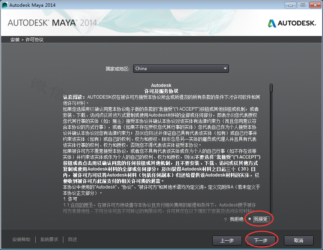Select the 我接受 (I Accept) radio button
Viewport: 323px width, 250px height.
tap(250, 219)
